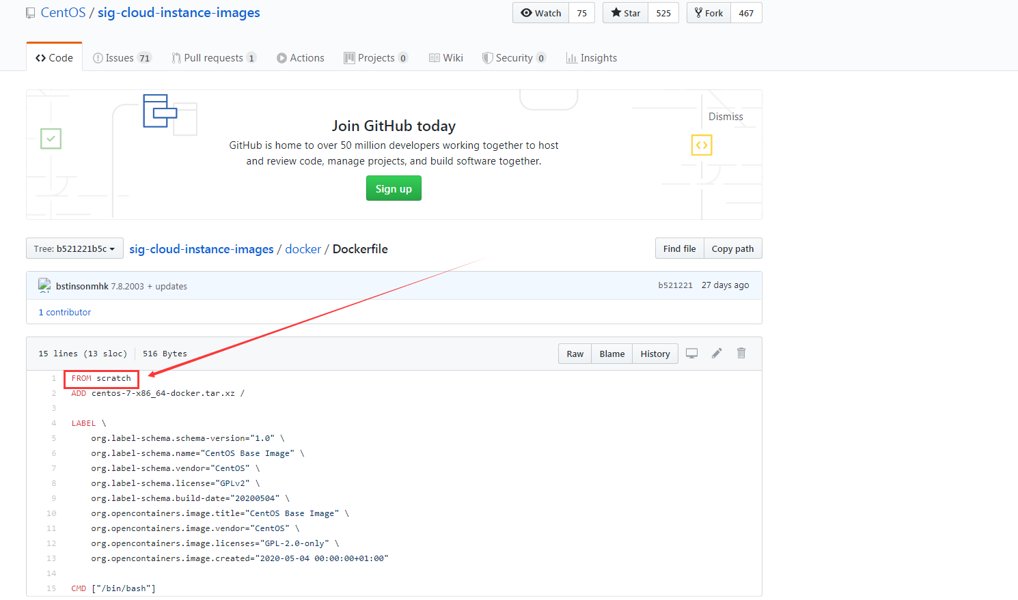Select line number 1 of Dockerfile
The height and width of the screenshot is (600, 1018).
53,378
